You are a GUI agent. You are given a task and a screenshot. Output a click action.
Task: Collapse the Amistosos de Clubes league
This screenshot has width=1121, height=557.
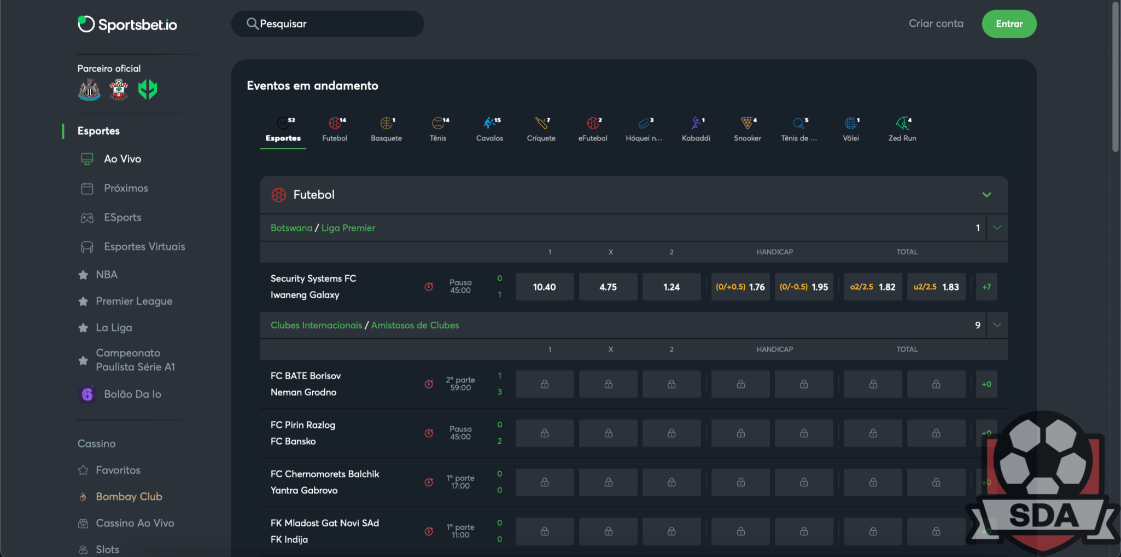pyautogui.click(x=997, y=325)
